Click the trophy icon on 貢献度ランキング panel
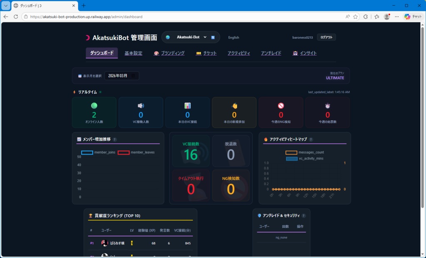This screenshot has width=426, height=258. pos(91,215)
